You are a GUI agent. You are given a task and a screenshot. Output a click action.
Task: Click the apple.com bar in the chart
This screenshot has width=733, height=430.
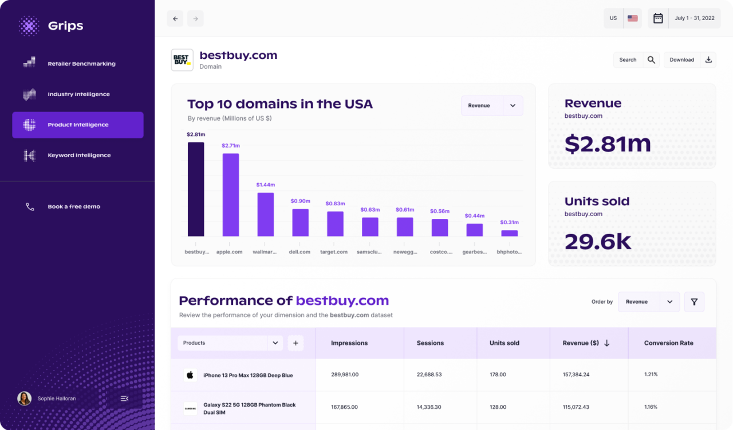pos(230,194)
